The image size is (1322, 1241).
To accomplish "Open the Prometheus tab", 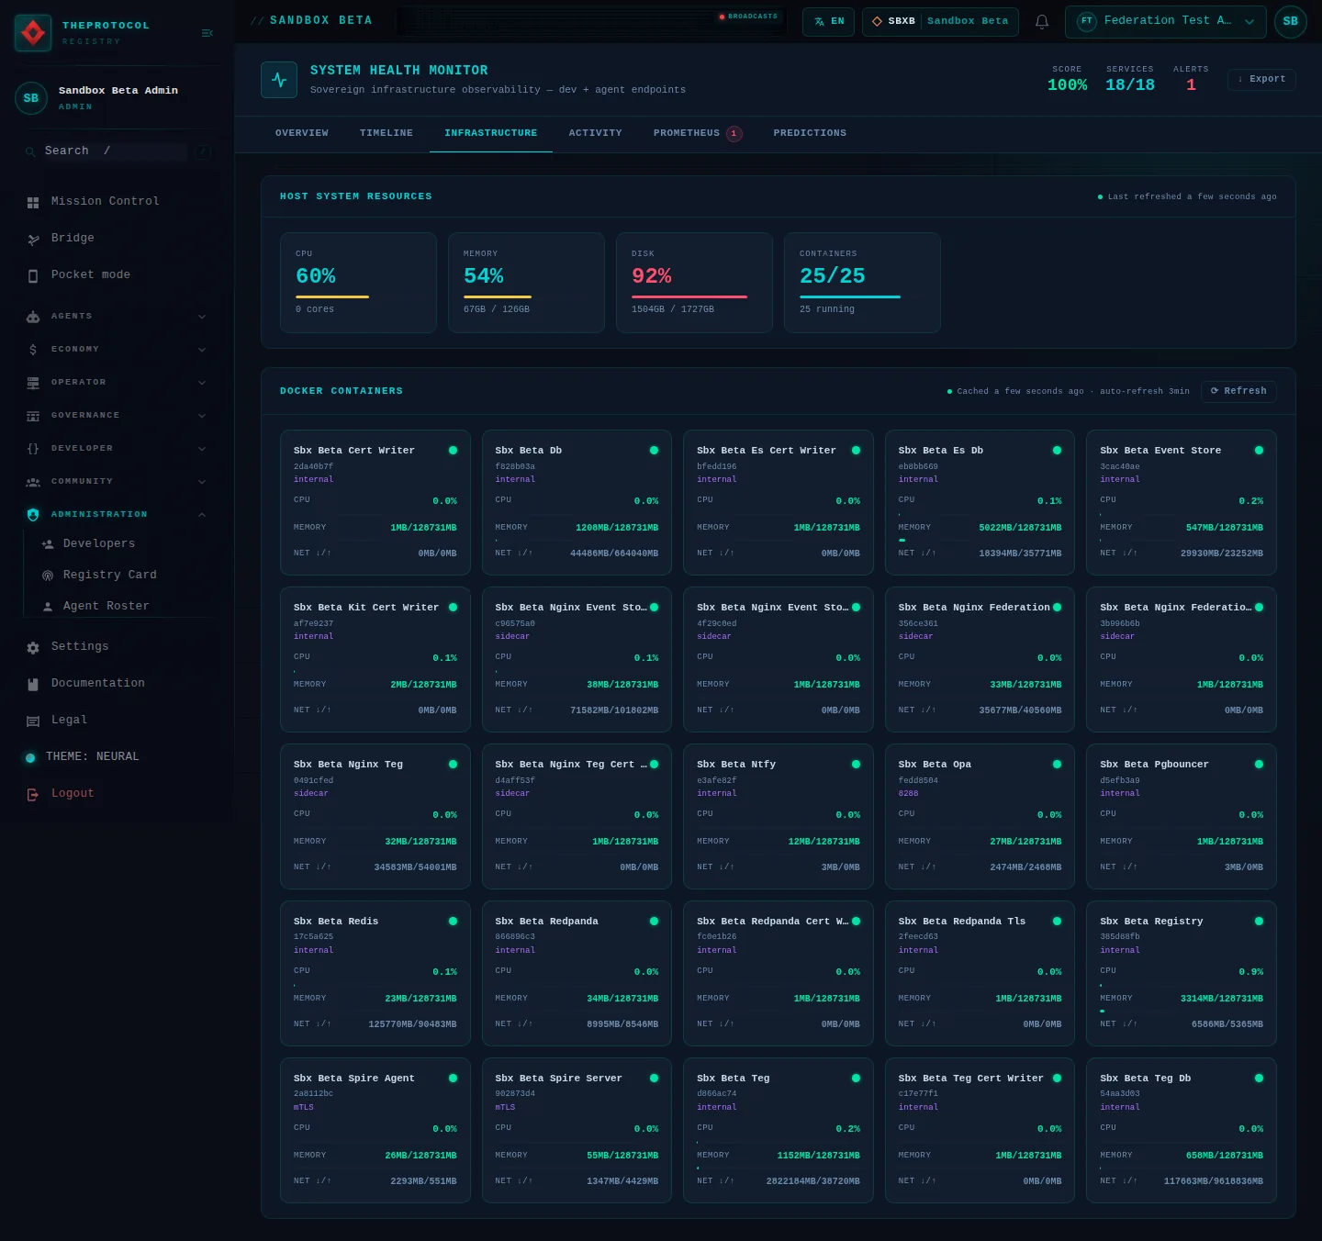I will tap(697, 133).
